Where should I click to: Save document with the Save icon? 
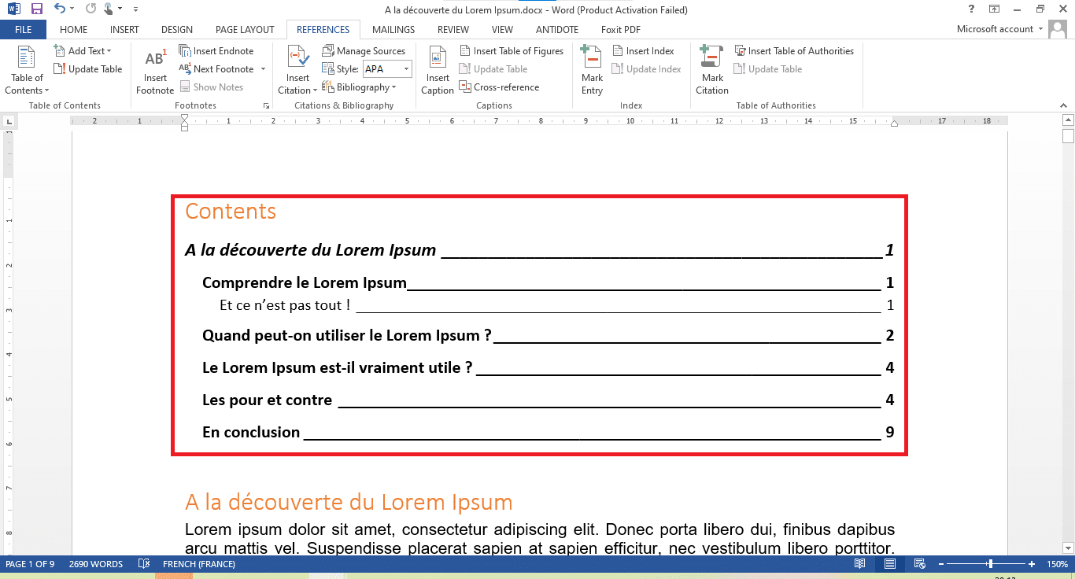tap(37, 9)
